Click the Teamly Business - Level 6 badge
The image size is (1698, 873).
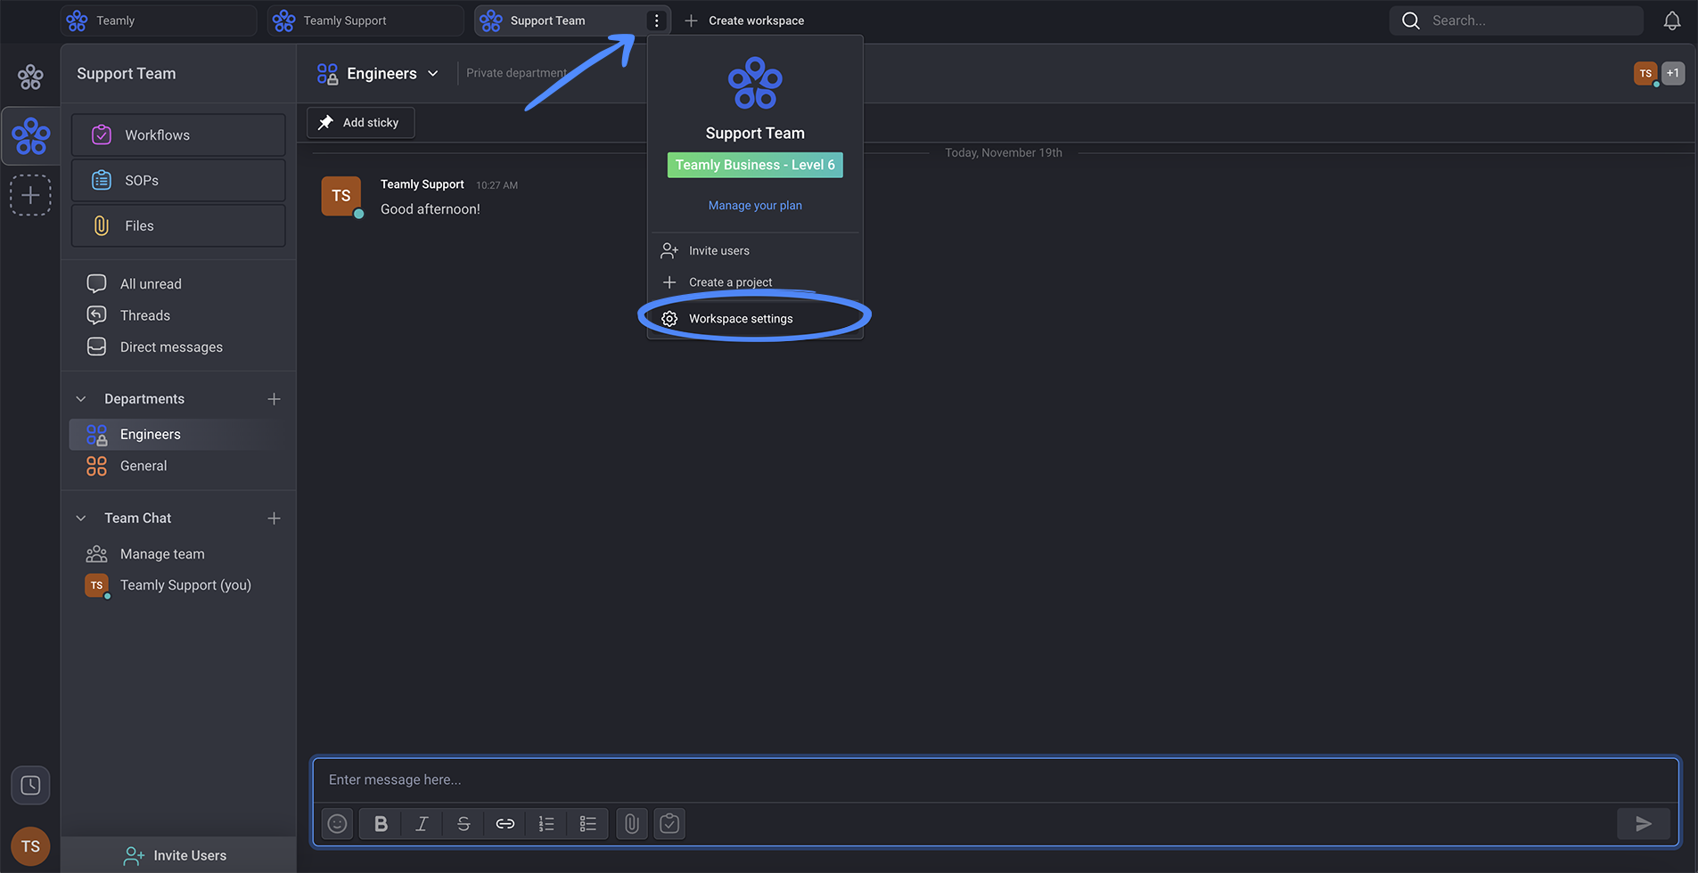[x=755, y=165]
